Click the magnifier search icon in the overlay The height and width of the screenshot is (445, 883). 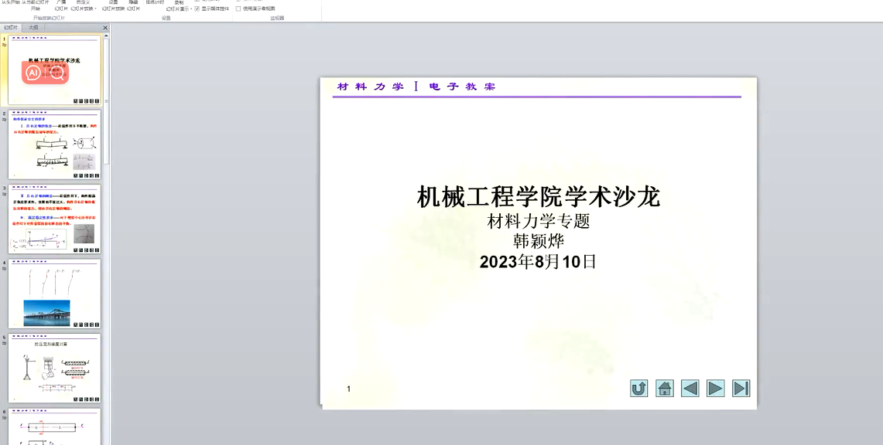point(56,73)
